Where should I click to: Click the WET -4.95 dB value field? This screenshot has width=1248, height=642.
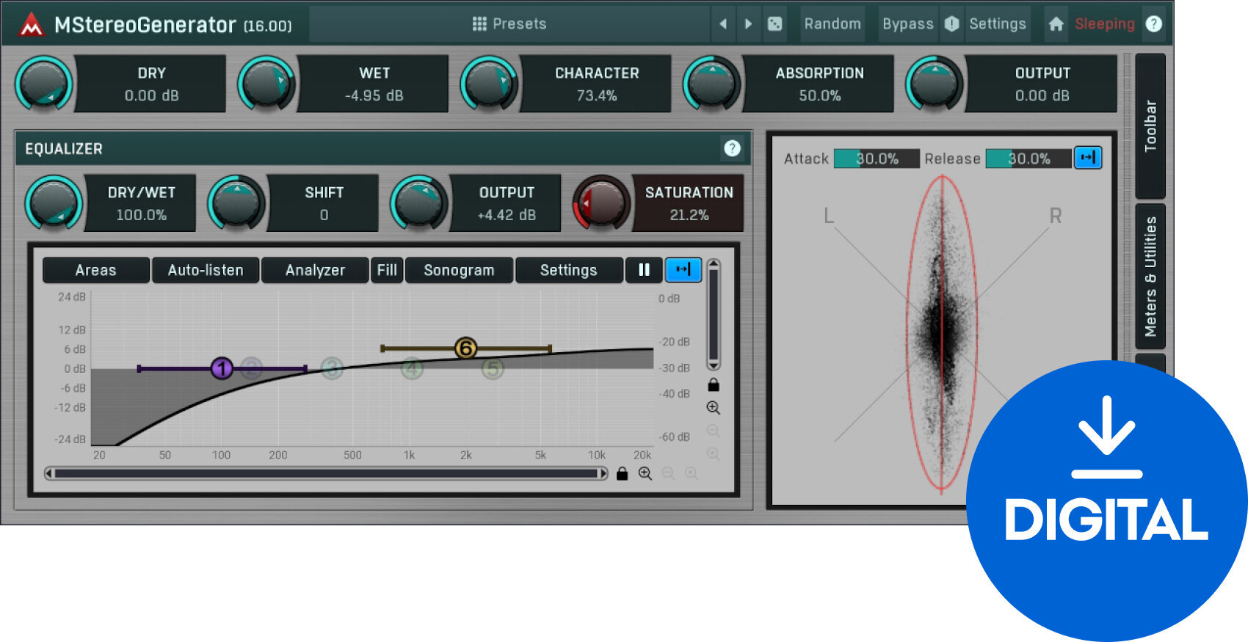click(x=374, y=84)
